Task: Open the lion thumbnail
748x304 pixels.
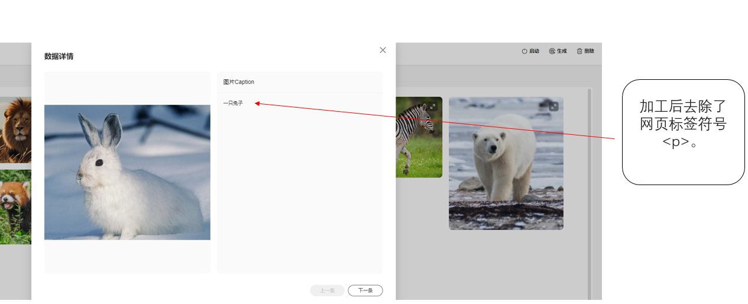Action: point(15,130)
